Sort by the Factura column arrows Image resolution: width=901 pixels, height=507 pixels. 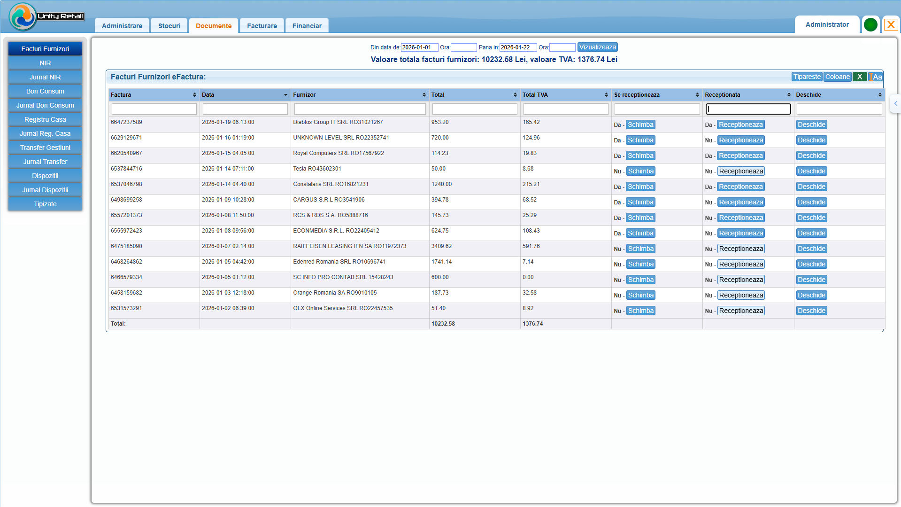pos(194,95)
